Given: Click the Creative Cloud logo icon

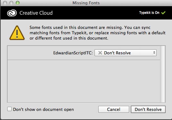Looking at the screenshot, I should pos(12,13).
